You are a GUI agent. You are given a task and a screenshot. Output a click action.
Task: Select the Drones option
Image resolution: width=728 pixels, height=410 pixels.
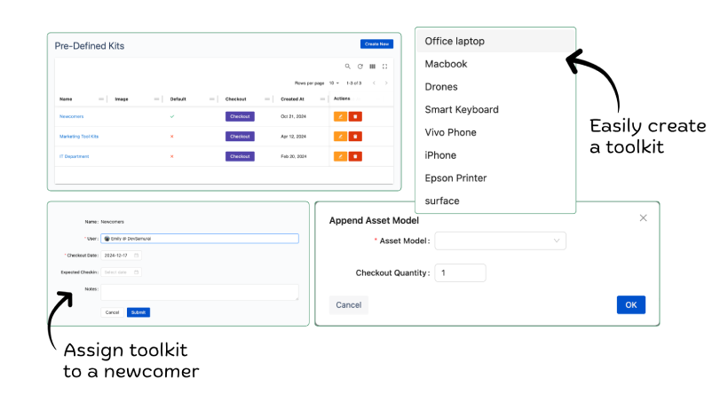pyautogui.click(x=441, y=87)
